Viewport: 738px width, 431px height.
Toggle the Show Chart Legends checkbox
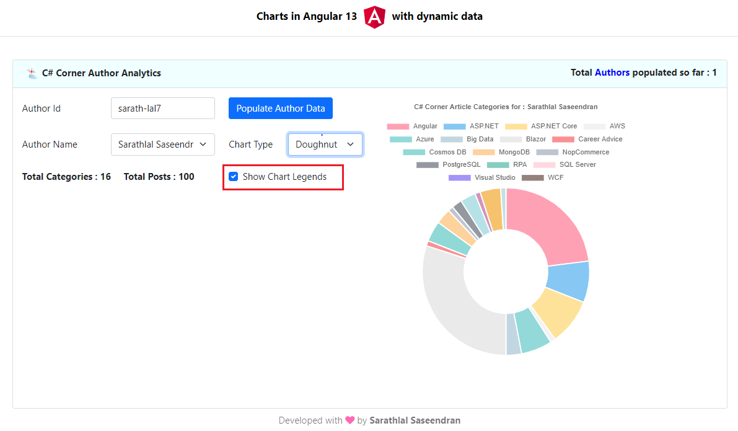pyautogui.click(x=234, y=177)
